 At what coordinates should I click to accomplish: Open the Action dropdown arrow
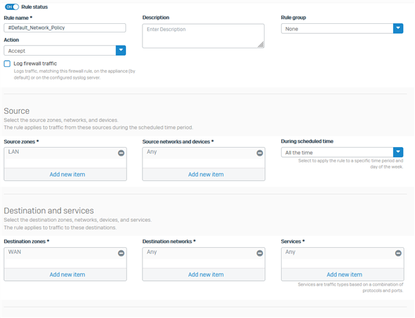(121, 50)
